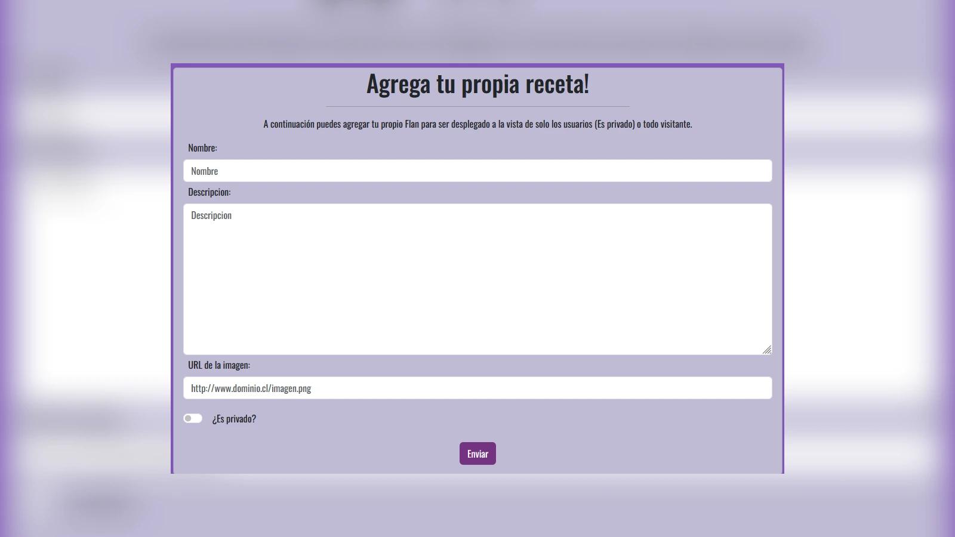Screen dimensions: 955x537
Task: Click the divider line below the title
Action: tap(477, 105)
